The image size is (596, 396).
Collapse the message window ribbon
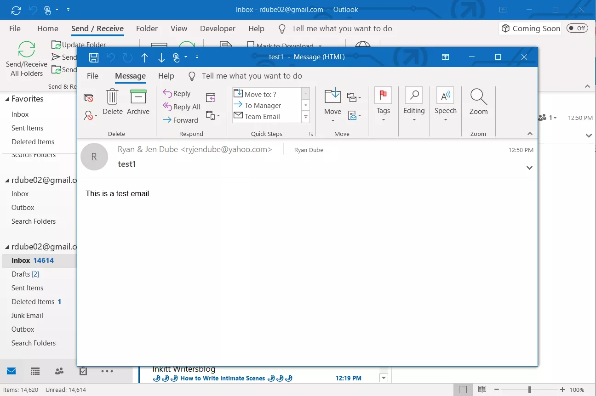(x=530, y=134)
